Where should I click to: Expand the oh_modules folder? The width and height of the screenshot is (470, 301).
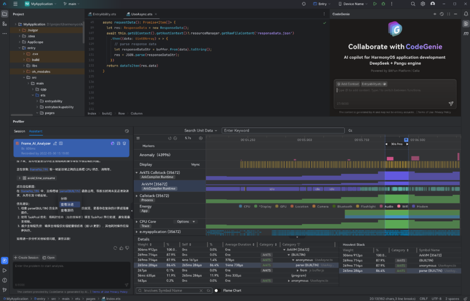(x=24, y=71)
